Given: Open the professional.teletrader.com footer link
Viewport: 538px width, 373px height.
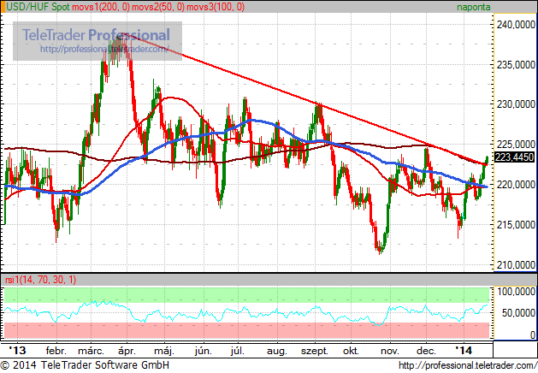Looking at the screenshot, I should pyautogui.click(x=468, y=365).
